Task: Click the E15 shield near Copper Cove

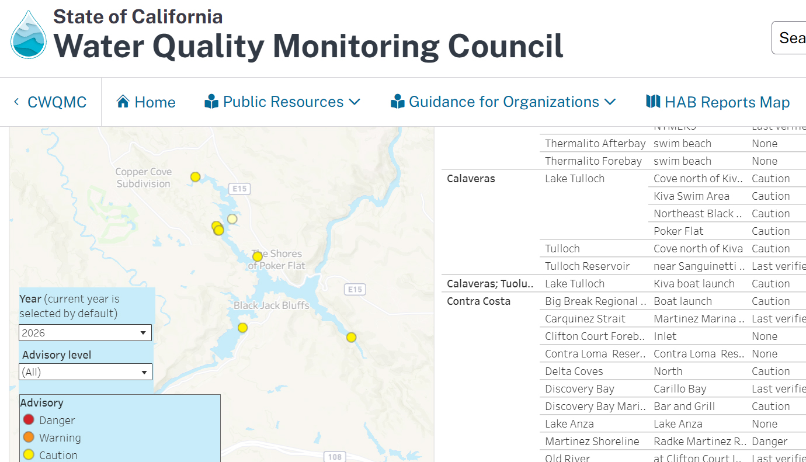Action: click(x=239, y=188)
